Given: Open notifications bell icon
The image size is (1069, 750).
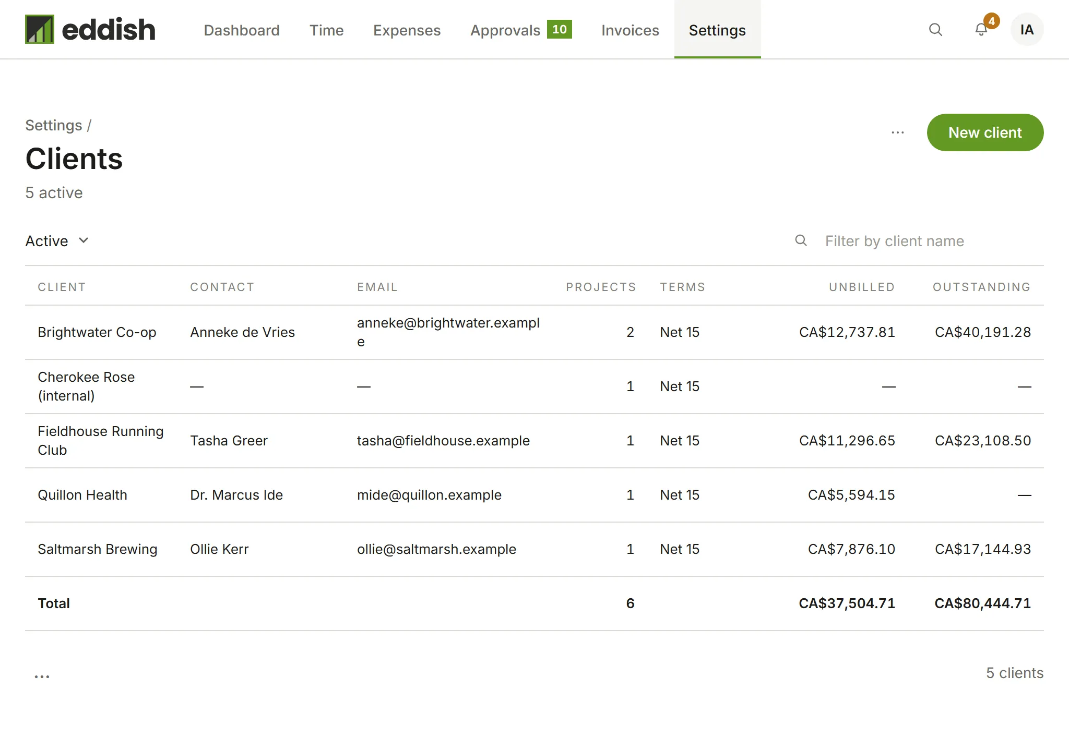Looking at the screenshot, I should pos(981,30).
